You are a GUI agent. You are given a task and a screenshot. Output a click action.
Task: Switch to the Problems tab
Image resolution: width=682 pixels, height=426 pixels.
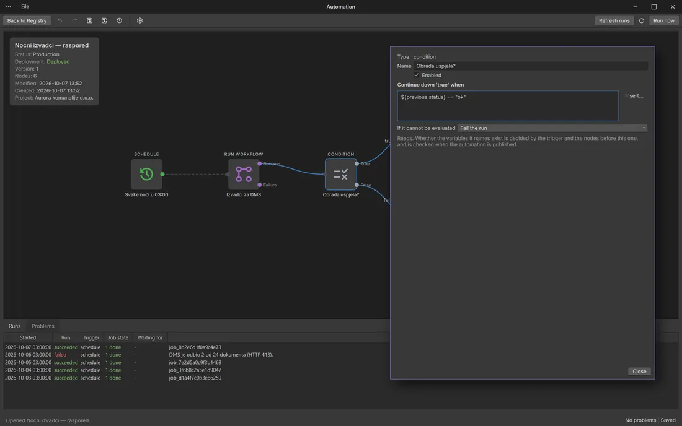43,326
